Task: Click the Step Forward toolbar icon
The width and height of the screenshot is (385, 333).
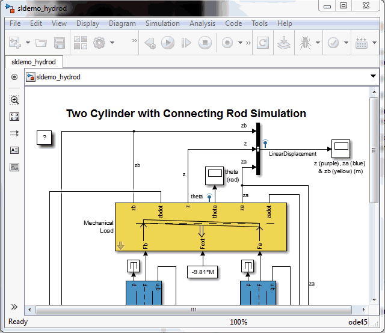Action: click(186, 43)
